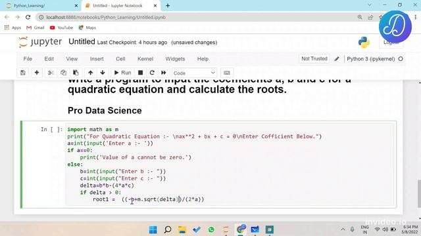
Task: Open the View menu
Action: tap(72, 59)
